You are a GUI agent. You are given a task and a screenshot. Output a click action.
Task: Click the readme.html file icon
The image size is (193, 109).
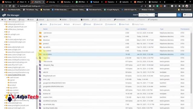40,97
